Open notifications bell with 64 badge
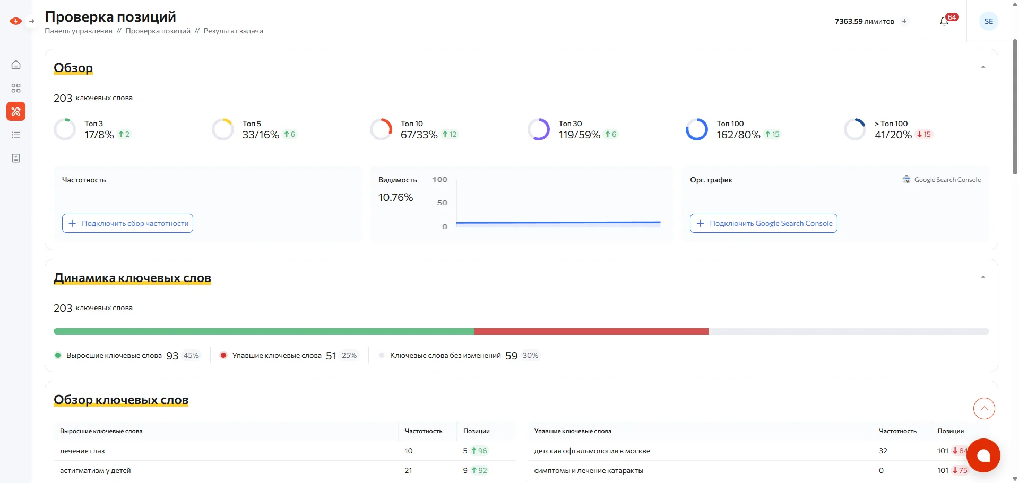This screenshot has height=483, width=1019. 945,21
